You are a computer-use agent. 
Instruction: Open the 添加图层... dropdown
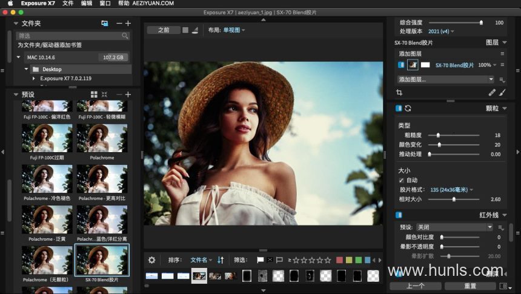[x=445, y=79]
